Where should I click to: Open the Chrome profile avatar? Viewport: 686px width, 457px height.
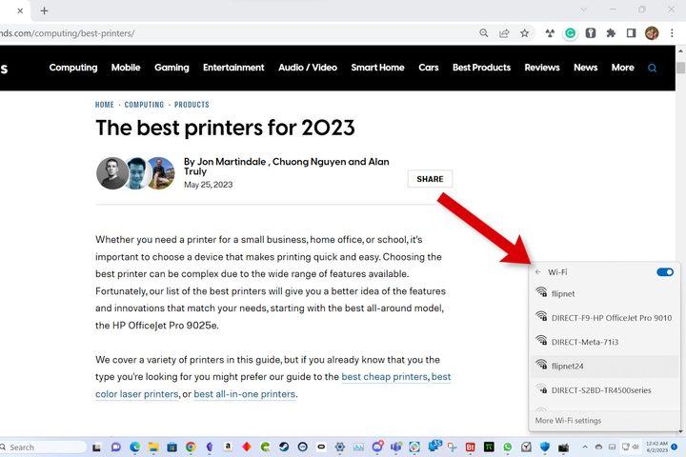[652, 33]
